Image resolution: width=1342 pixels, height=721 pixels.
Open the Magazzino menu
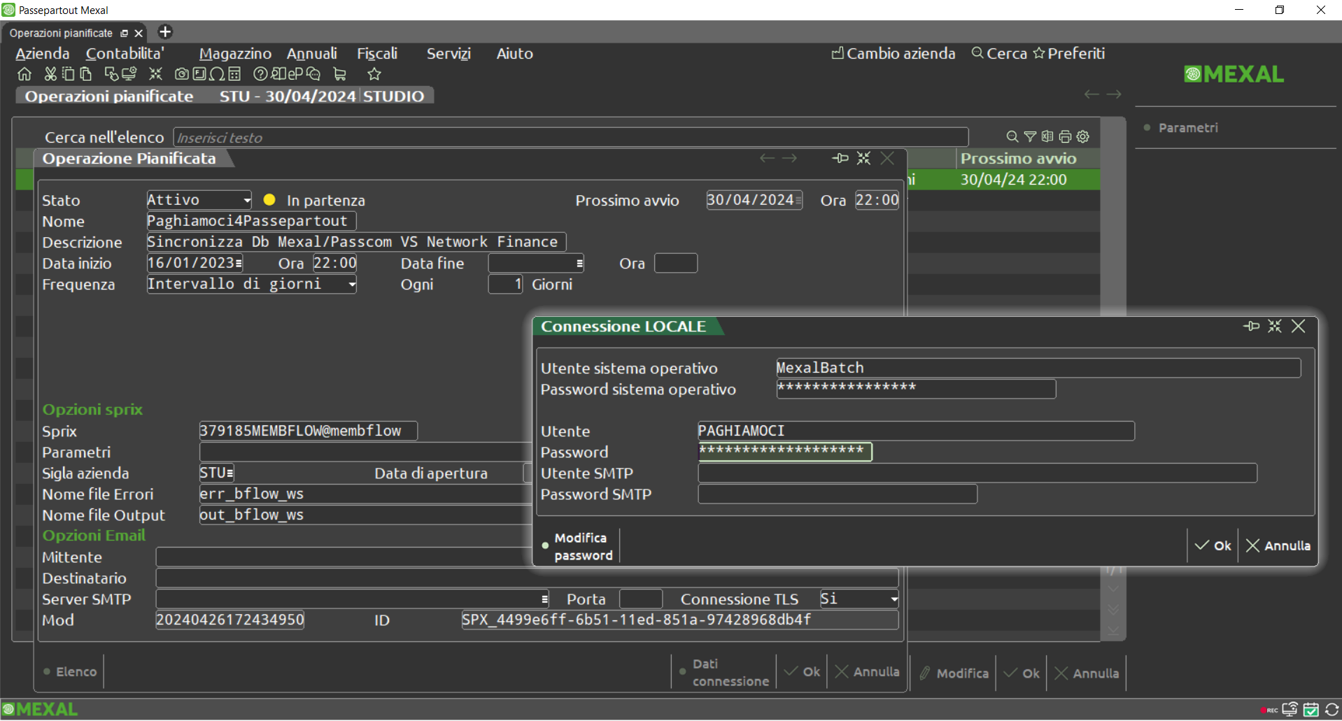pyautogui.click(x=235, y=54)
